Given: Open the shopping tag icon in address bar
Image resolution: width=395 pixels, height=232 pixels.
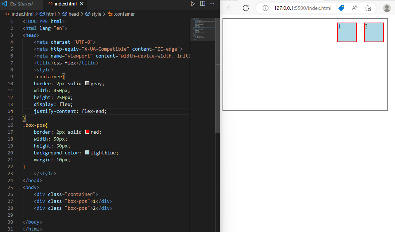Looking at the screenshot, I should [341, 8].
